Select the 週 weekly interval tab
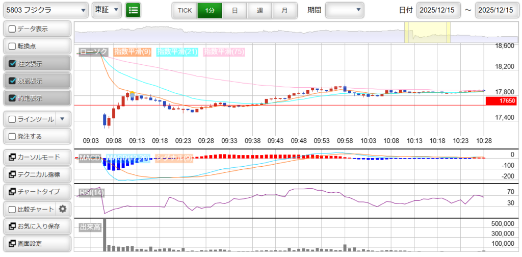This screenshot has width=522, height=257. pyautogui.click(x=260, y=10)
